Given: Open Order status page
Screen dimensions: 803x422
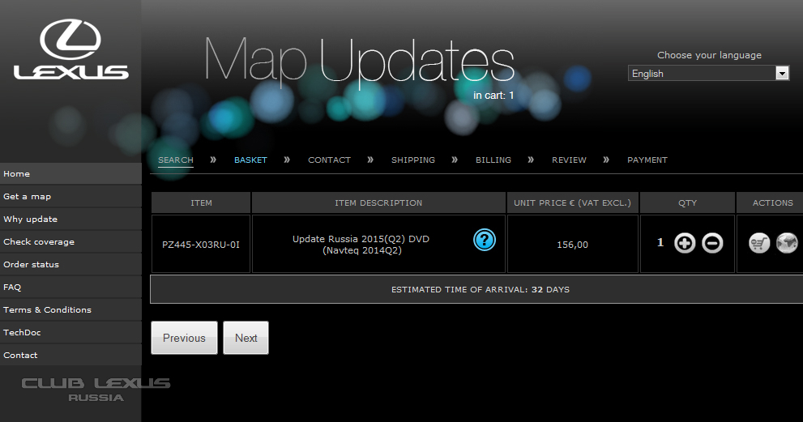Looking at the screenshot, I should [x=70, y=264].
